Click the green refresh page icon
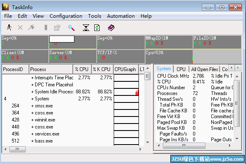Image resolution: width=246 pixels, height=164 pixels. pyautogui.click(x=97, y=28)
